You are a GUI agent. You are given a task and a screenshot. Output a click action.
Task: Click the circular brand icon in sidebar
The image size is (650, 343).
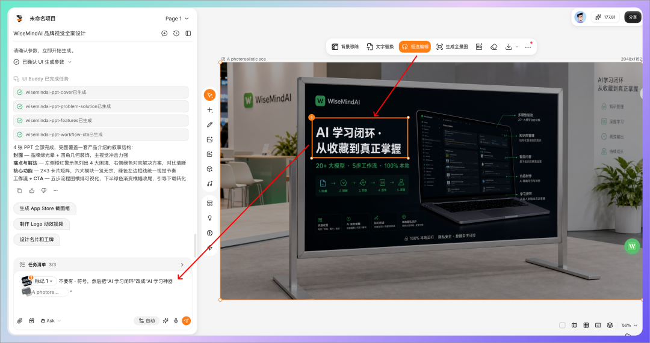[x=210, y=233]
